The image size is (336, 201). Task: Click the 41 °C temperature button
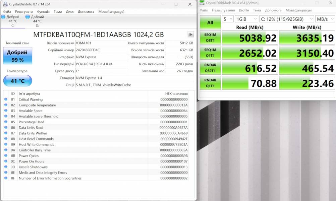[x=17, y=81]
